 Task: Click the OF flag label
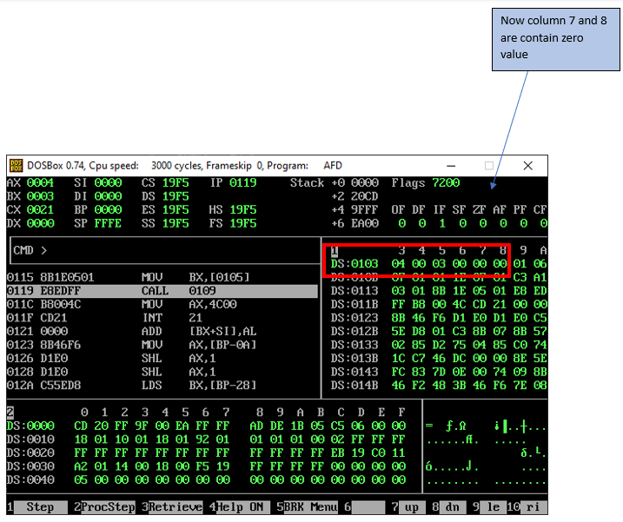coord(399,210)
